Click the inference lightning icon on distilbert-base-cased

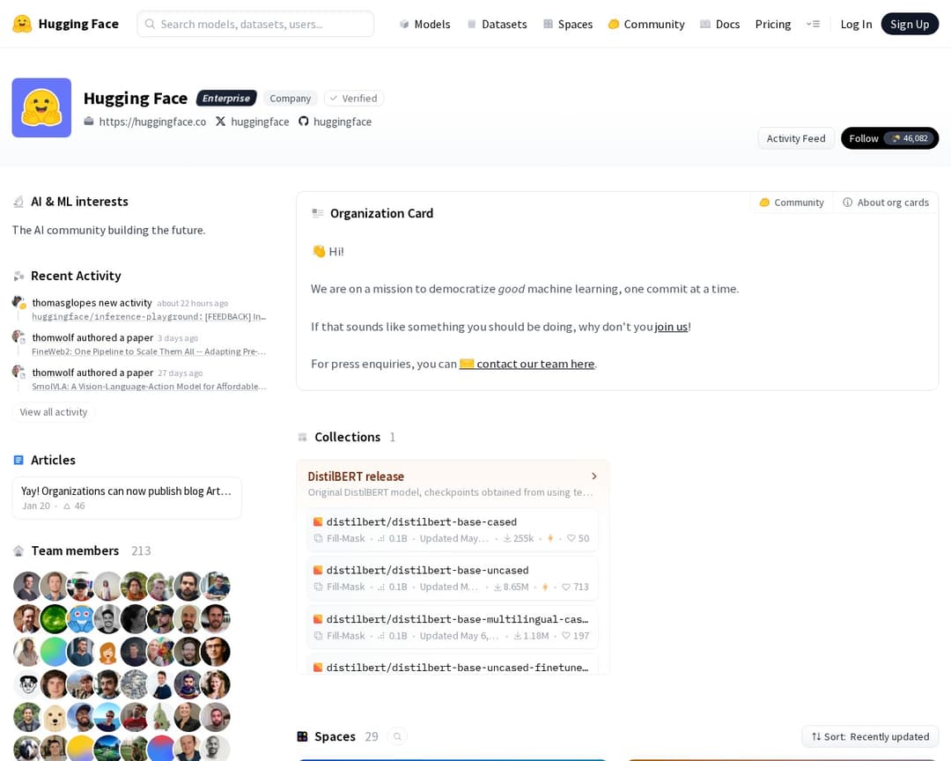pyautogui.click(x=550, y=538)
